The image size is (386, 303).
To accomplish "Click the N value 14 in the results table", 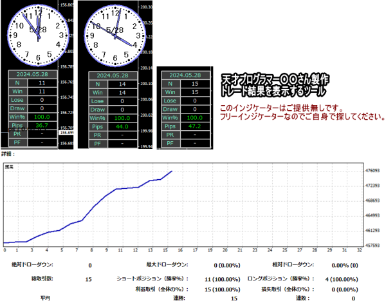I will pyautogui.click(x=122, y=84).
